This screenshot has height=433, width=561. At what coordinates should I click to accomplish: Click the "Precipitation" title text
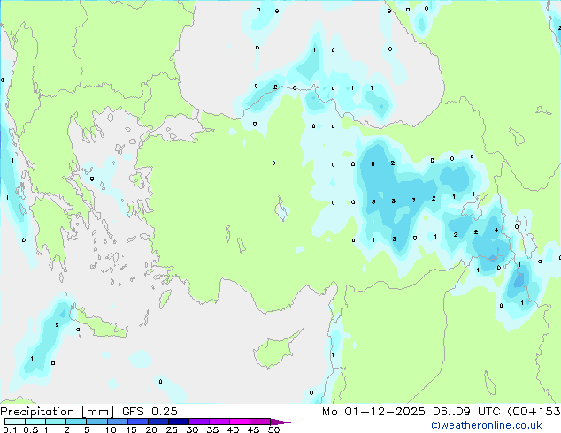tap(37, 412)
